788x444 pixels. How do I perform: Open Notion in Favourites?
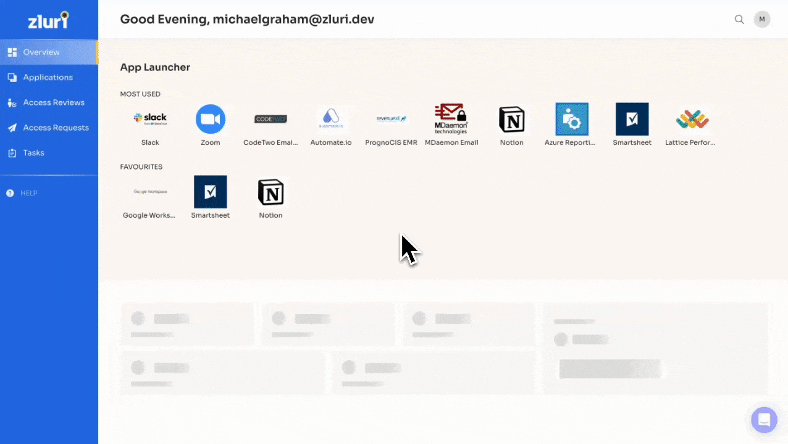click(270, 192)
